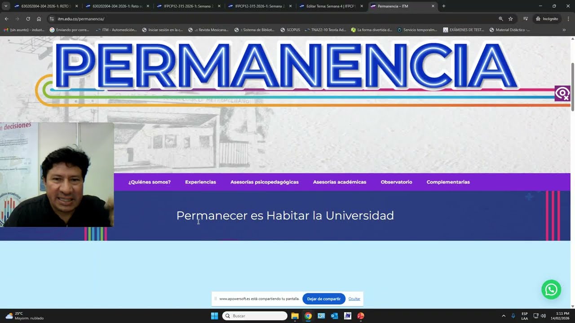Reload the page with the refresh icon
The image size is (575, 323).
[28, 19]
